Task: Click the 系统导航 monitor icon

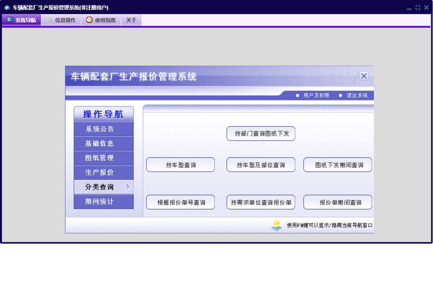Action: pyautogui.click(x=10, y=20)
